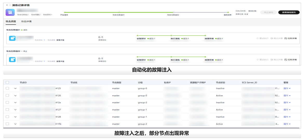Expand the row of node ending 412a
This screenshot has height=140, width=303.
click(x=15, y=103)
